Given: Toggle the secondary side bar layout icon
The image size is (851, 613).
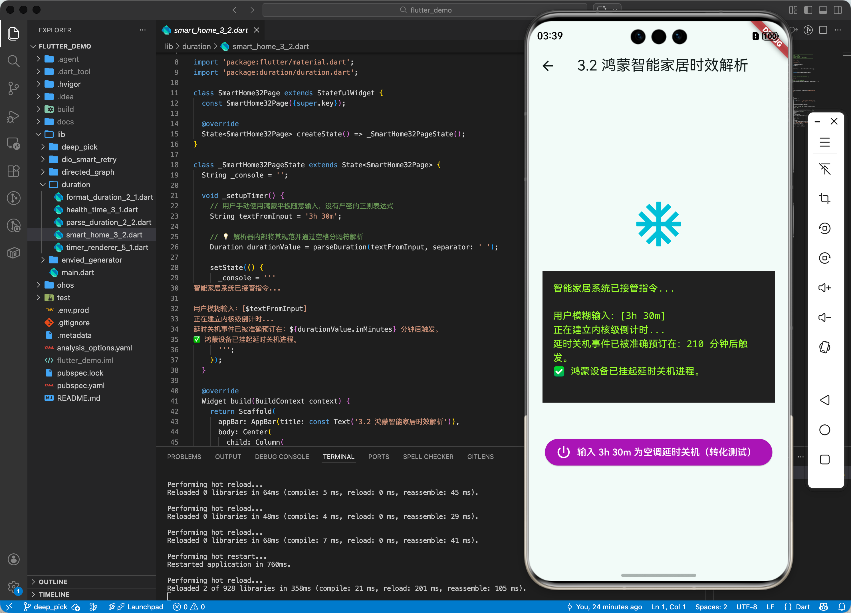Looking at the screenshot, I should point(838,10).
